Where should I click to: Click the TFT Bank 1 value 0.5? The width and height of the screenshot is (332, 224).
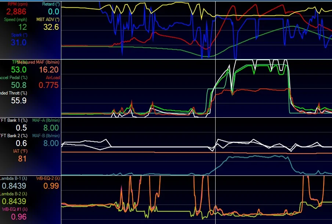pos(21,128)
